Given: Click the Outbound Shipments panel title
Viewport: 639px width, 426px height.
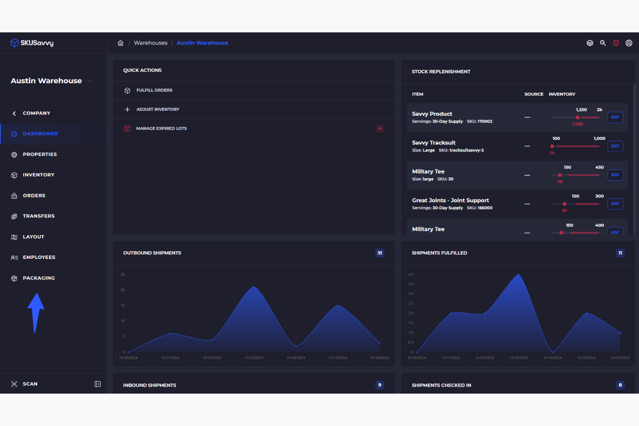Looking at the screenshot, I should [152, 253].
